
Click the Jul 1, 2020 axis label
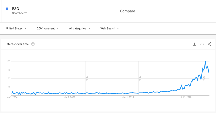pos(186,97)
